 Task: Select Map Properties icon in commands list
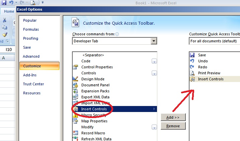tap(75, 121)
